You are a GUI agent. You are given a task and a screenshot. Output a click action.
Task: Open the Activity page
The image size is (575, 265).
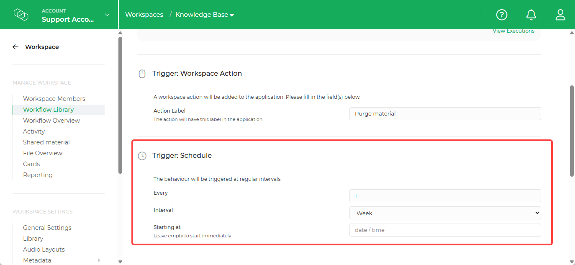click(34, 131)
